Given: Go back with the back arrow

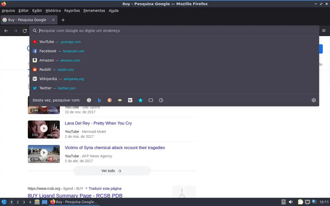Looking at the screenshot, I should [x=6, y=31].
